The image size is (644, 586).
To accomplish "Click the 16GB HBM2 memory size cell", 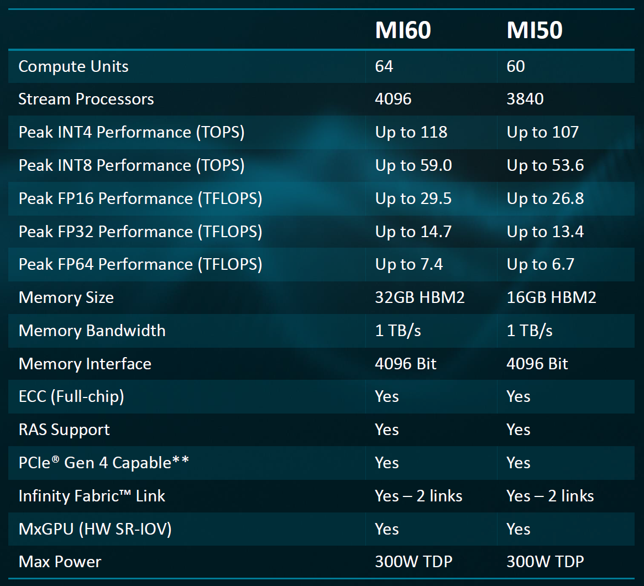I will coord(551,297).
